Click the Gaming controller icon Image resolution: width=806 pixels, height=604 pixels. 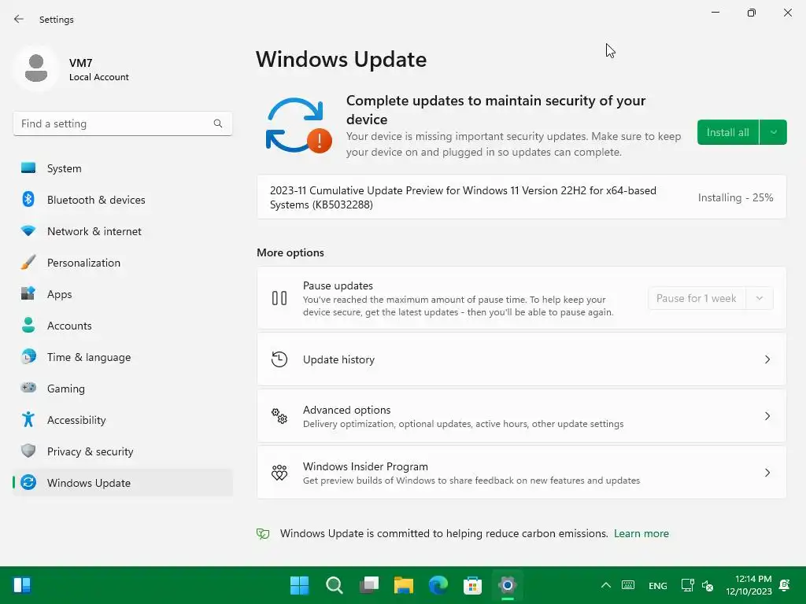pyautogui.click(x=28, y=388)
